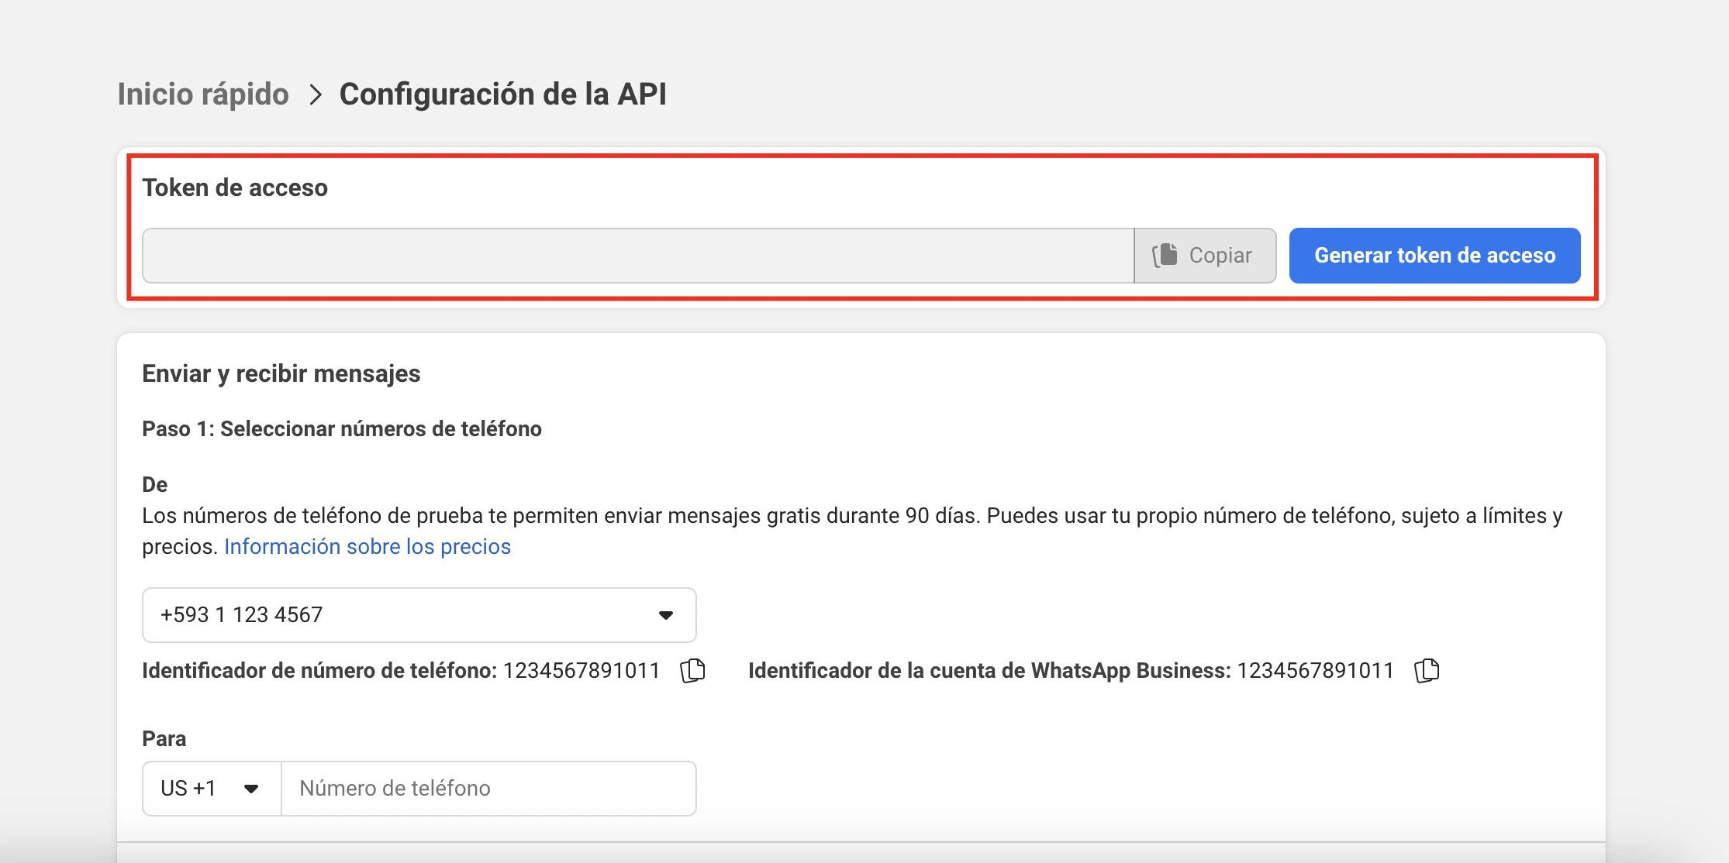Click the Token de acceso heading
Screen dimensions: 1729x863
click(x=235, y=188)
